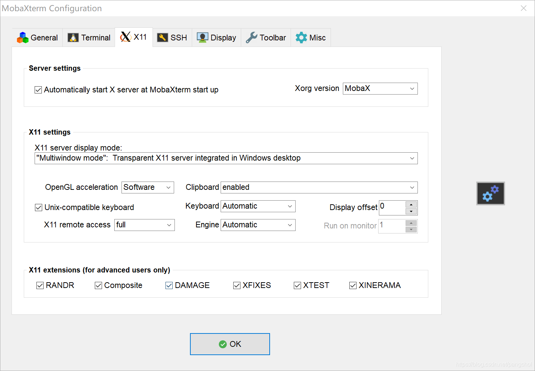Click the Run on monitor field
Image resolution: width=535 pixels, height=371 pixels.
(x=392, y=226)
